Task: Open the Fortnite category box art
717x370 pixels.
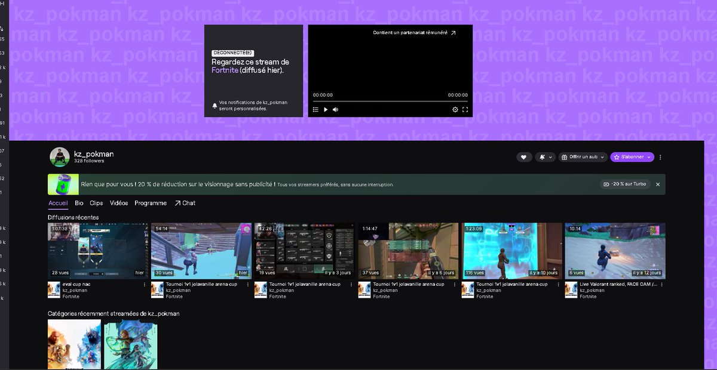Action: coord(74,345)
